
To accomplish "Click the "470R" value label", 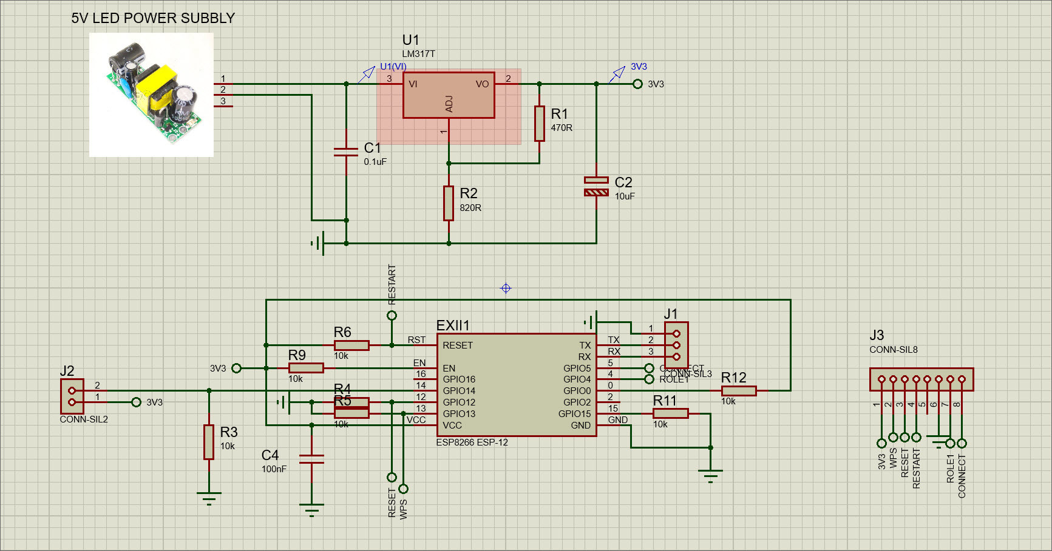I will click(x=562, y=128).
